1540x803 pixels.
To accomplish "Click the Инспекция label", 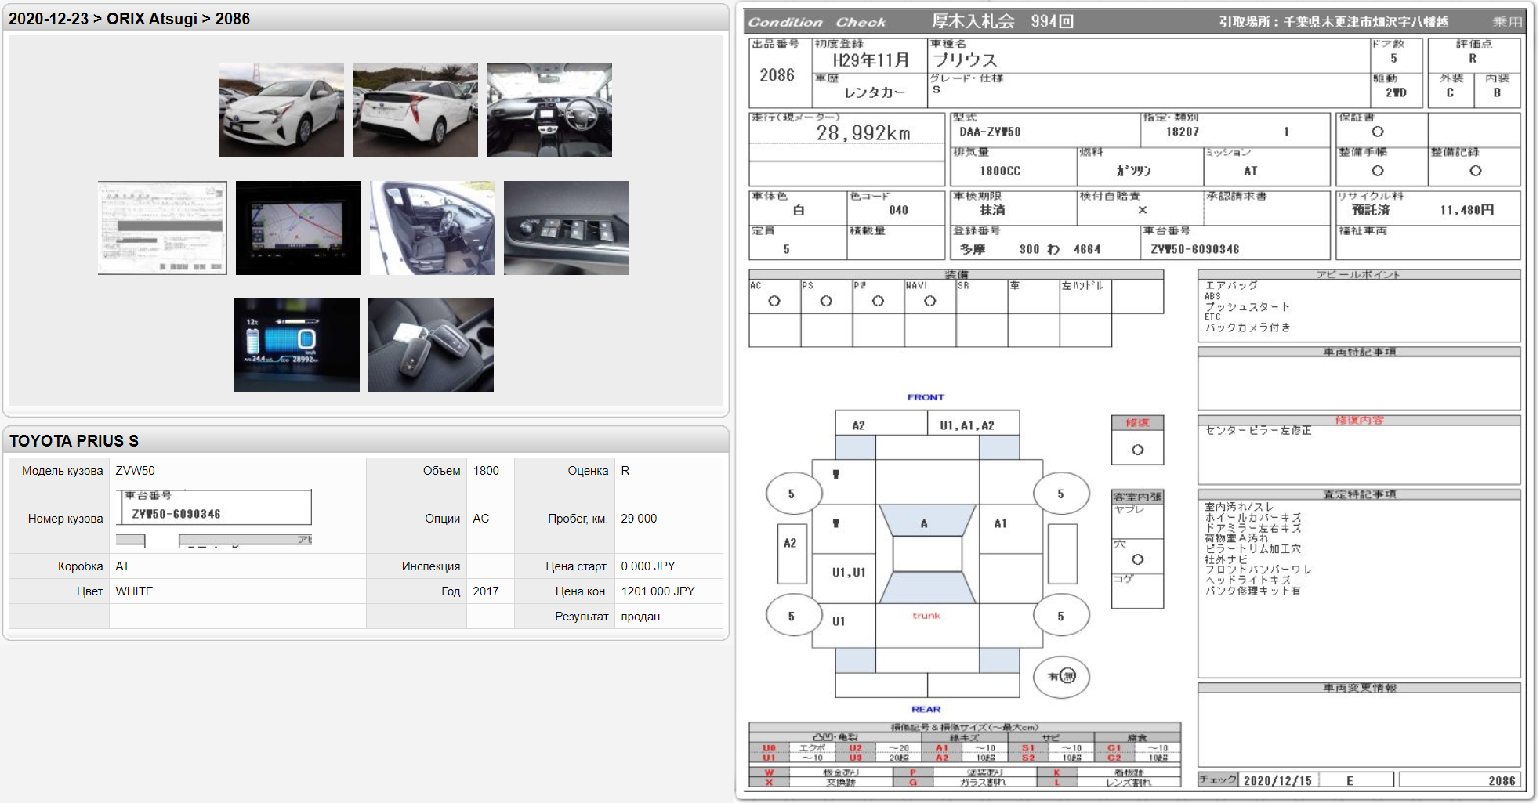I will point(431,566).
